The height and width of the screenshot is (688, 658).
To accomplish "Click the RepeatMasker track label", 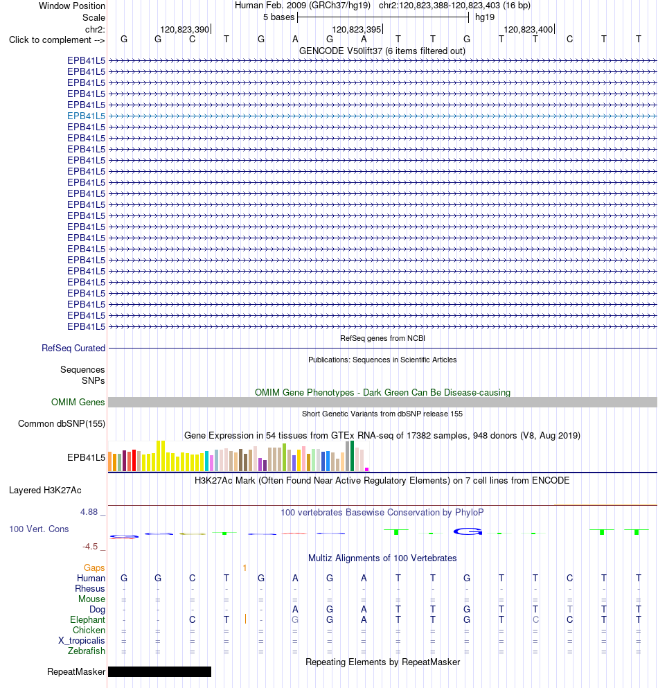I will click(x=76, y=672).
